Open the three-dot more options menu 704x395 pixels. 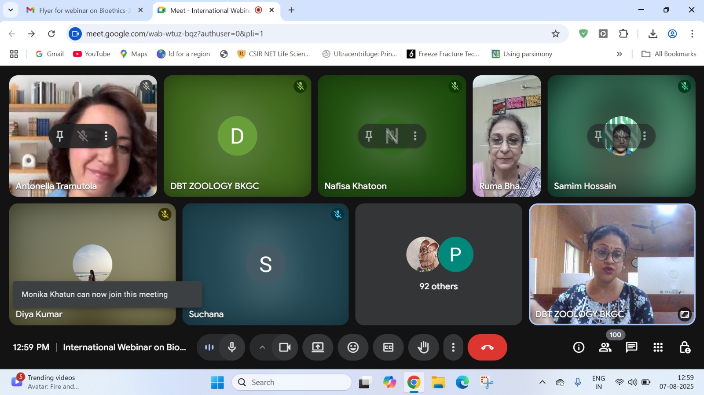(453, 347)
